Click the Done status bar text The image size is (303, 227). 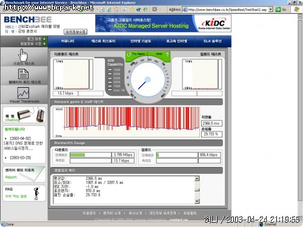click(x=10, y=225)
